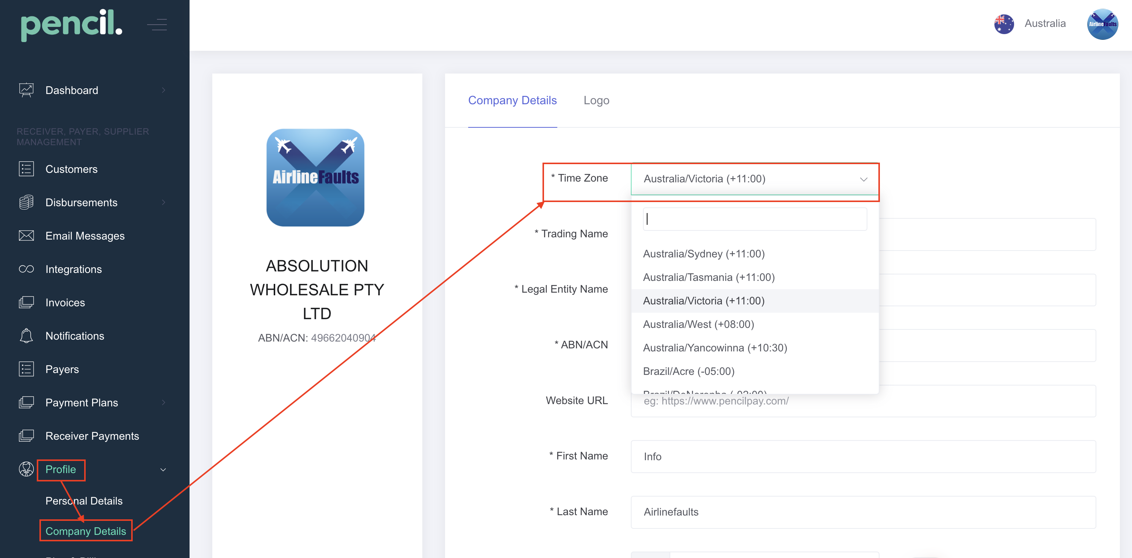Click the Dashboard chart icon

tap(26, 90)
